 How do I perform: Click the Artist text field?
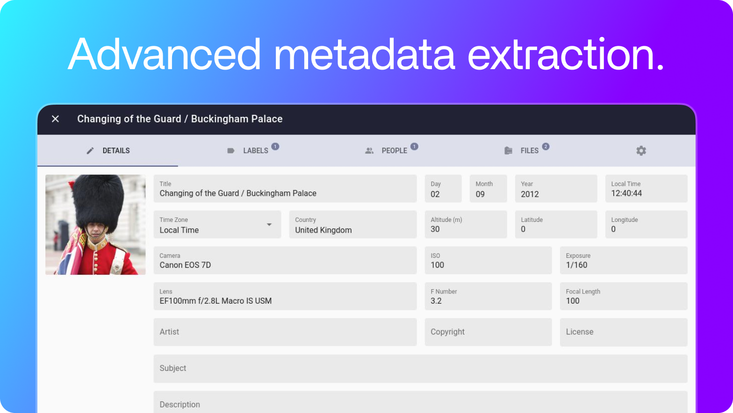point(285,332)
